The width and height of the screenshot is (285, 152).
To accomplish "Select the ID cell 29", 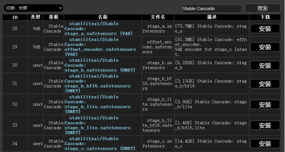I will [x=15, y=47].
